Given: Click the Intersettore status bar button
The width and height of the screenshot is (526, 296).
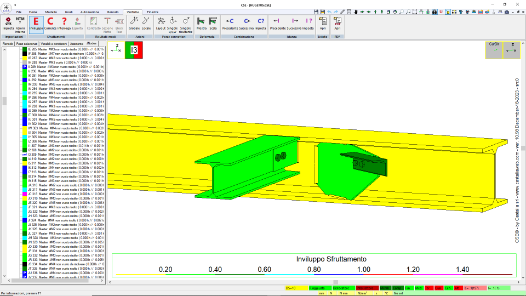Looking at the screenshot, I should [x=367, y=288].
